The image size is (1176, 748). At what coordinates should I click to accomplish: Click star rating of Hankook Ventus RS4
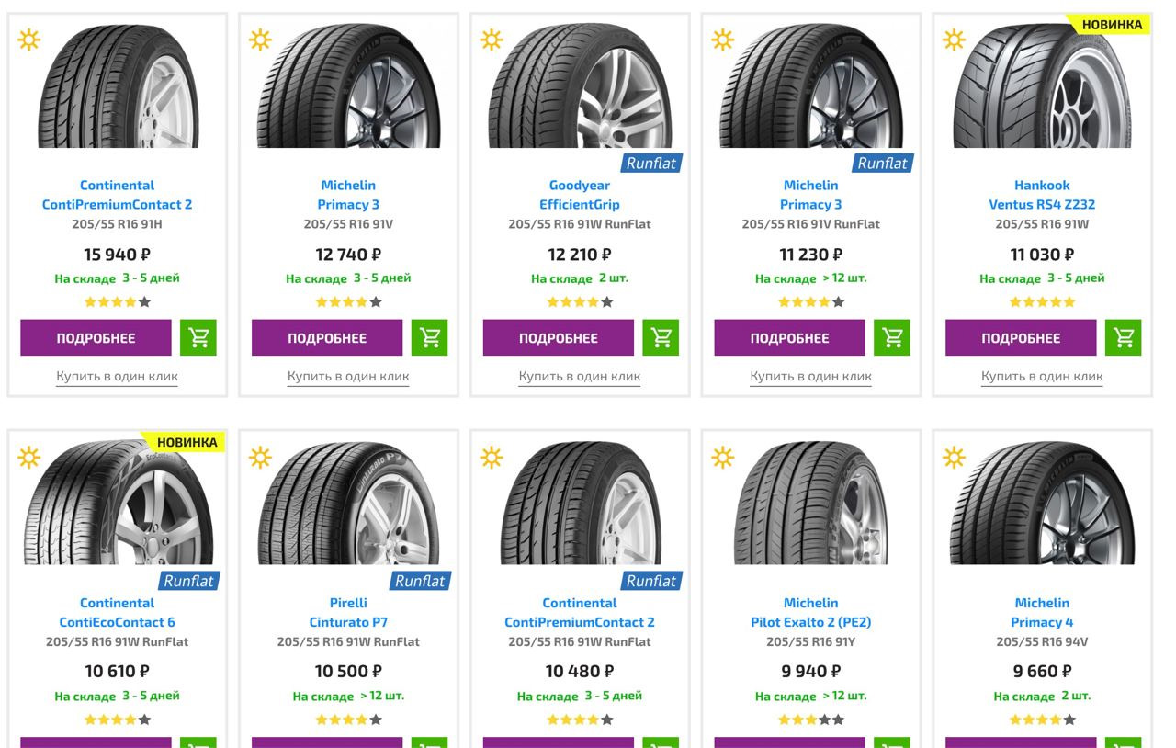click(1042, 302)
